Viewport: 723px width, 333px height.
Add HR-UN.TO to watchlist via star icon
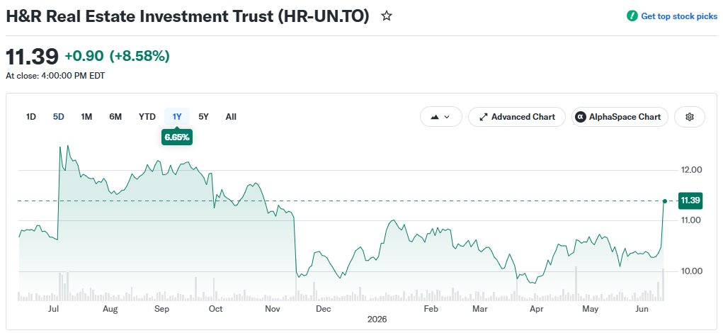tap(387, 16)
